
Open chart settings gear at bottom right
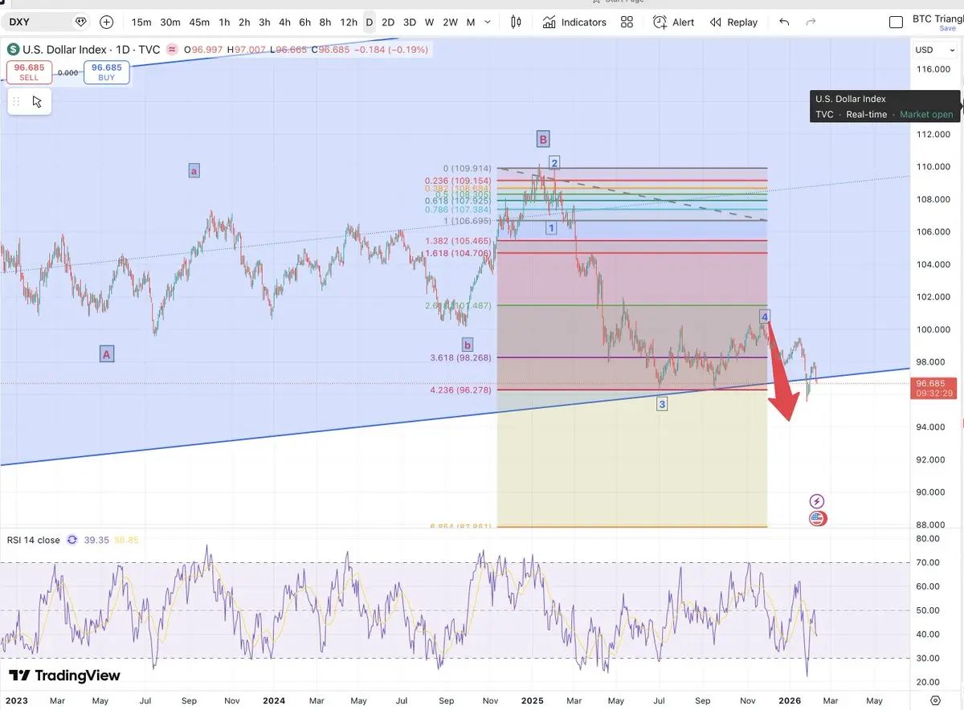(936, 700)
